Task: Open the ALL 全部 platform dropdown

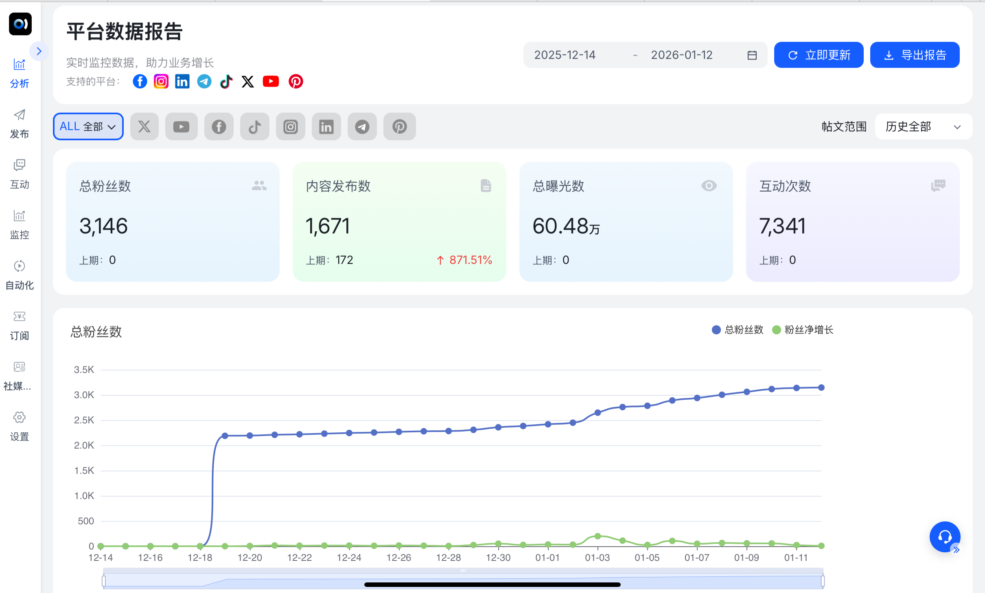Action: click(x=88, y=126)
